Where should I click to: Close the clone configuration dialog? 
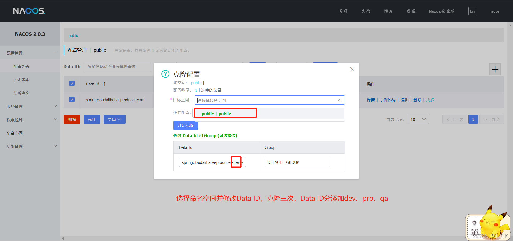click(352, 69)
